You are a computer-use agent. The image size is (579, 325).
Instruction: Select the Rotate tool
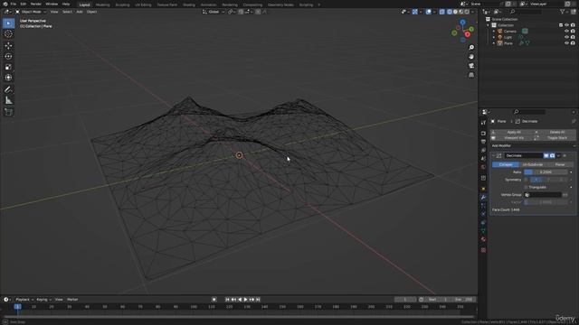8,56
